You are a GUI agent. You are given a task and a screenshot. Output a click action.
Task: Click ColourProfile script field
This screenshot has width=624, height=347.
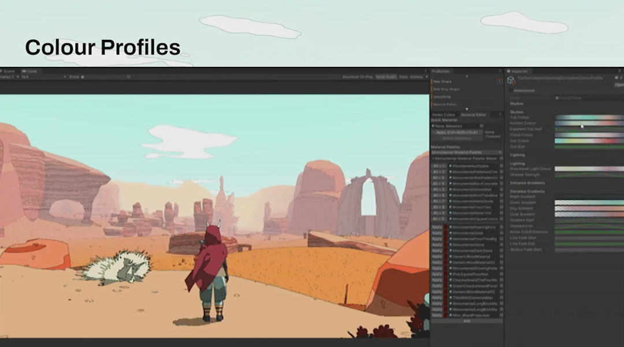click(589, 98)
